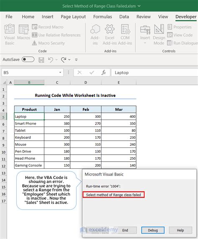Click the Select All corner triangle
This screenshot has width=198, height=239.
5,82
